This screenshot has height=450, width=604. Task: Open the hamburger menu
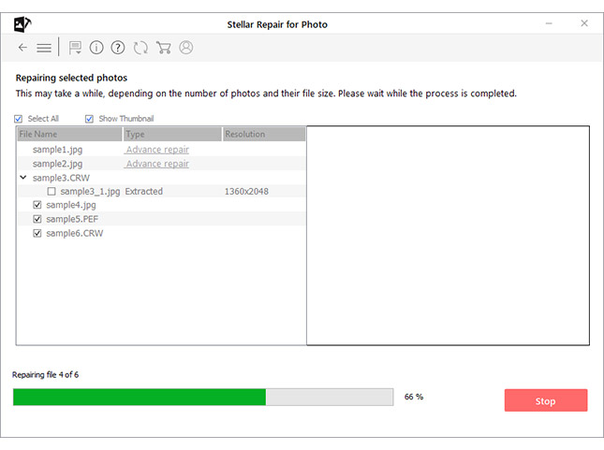click(44, 48)
